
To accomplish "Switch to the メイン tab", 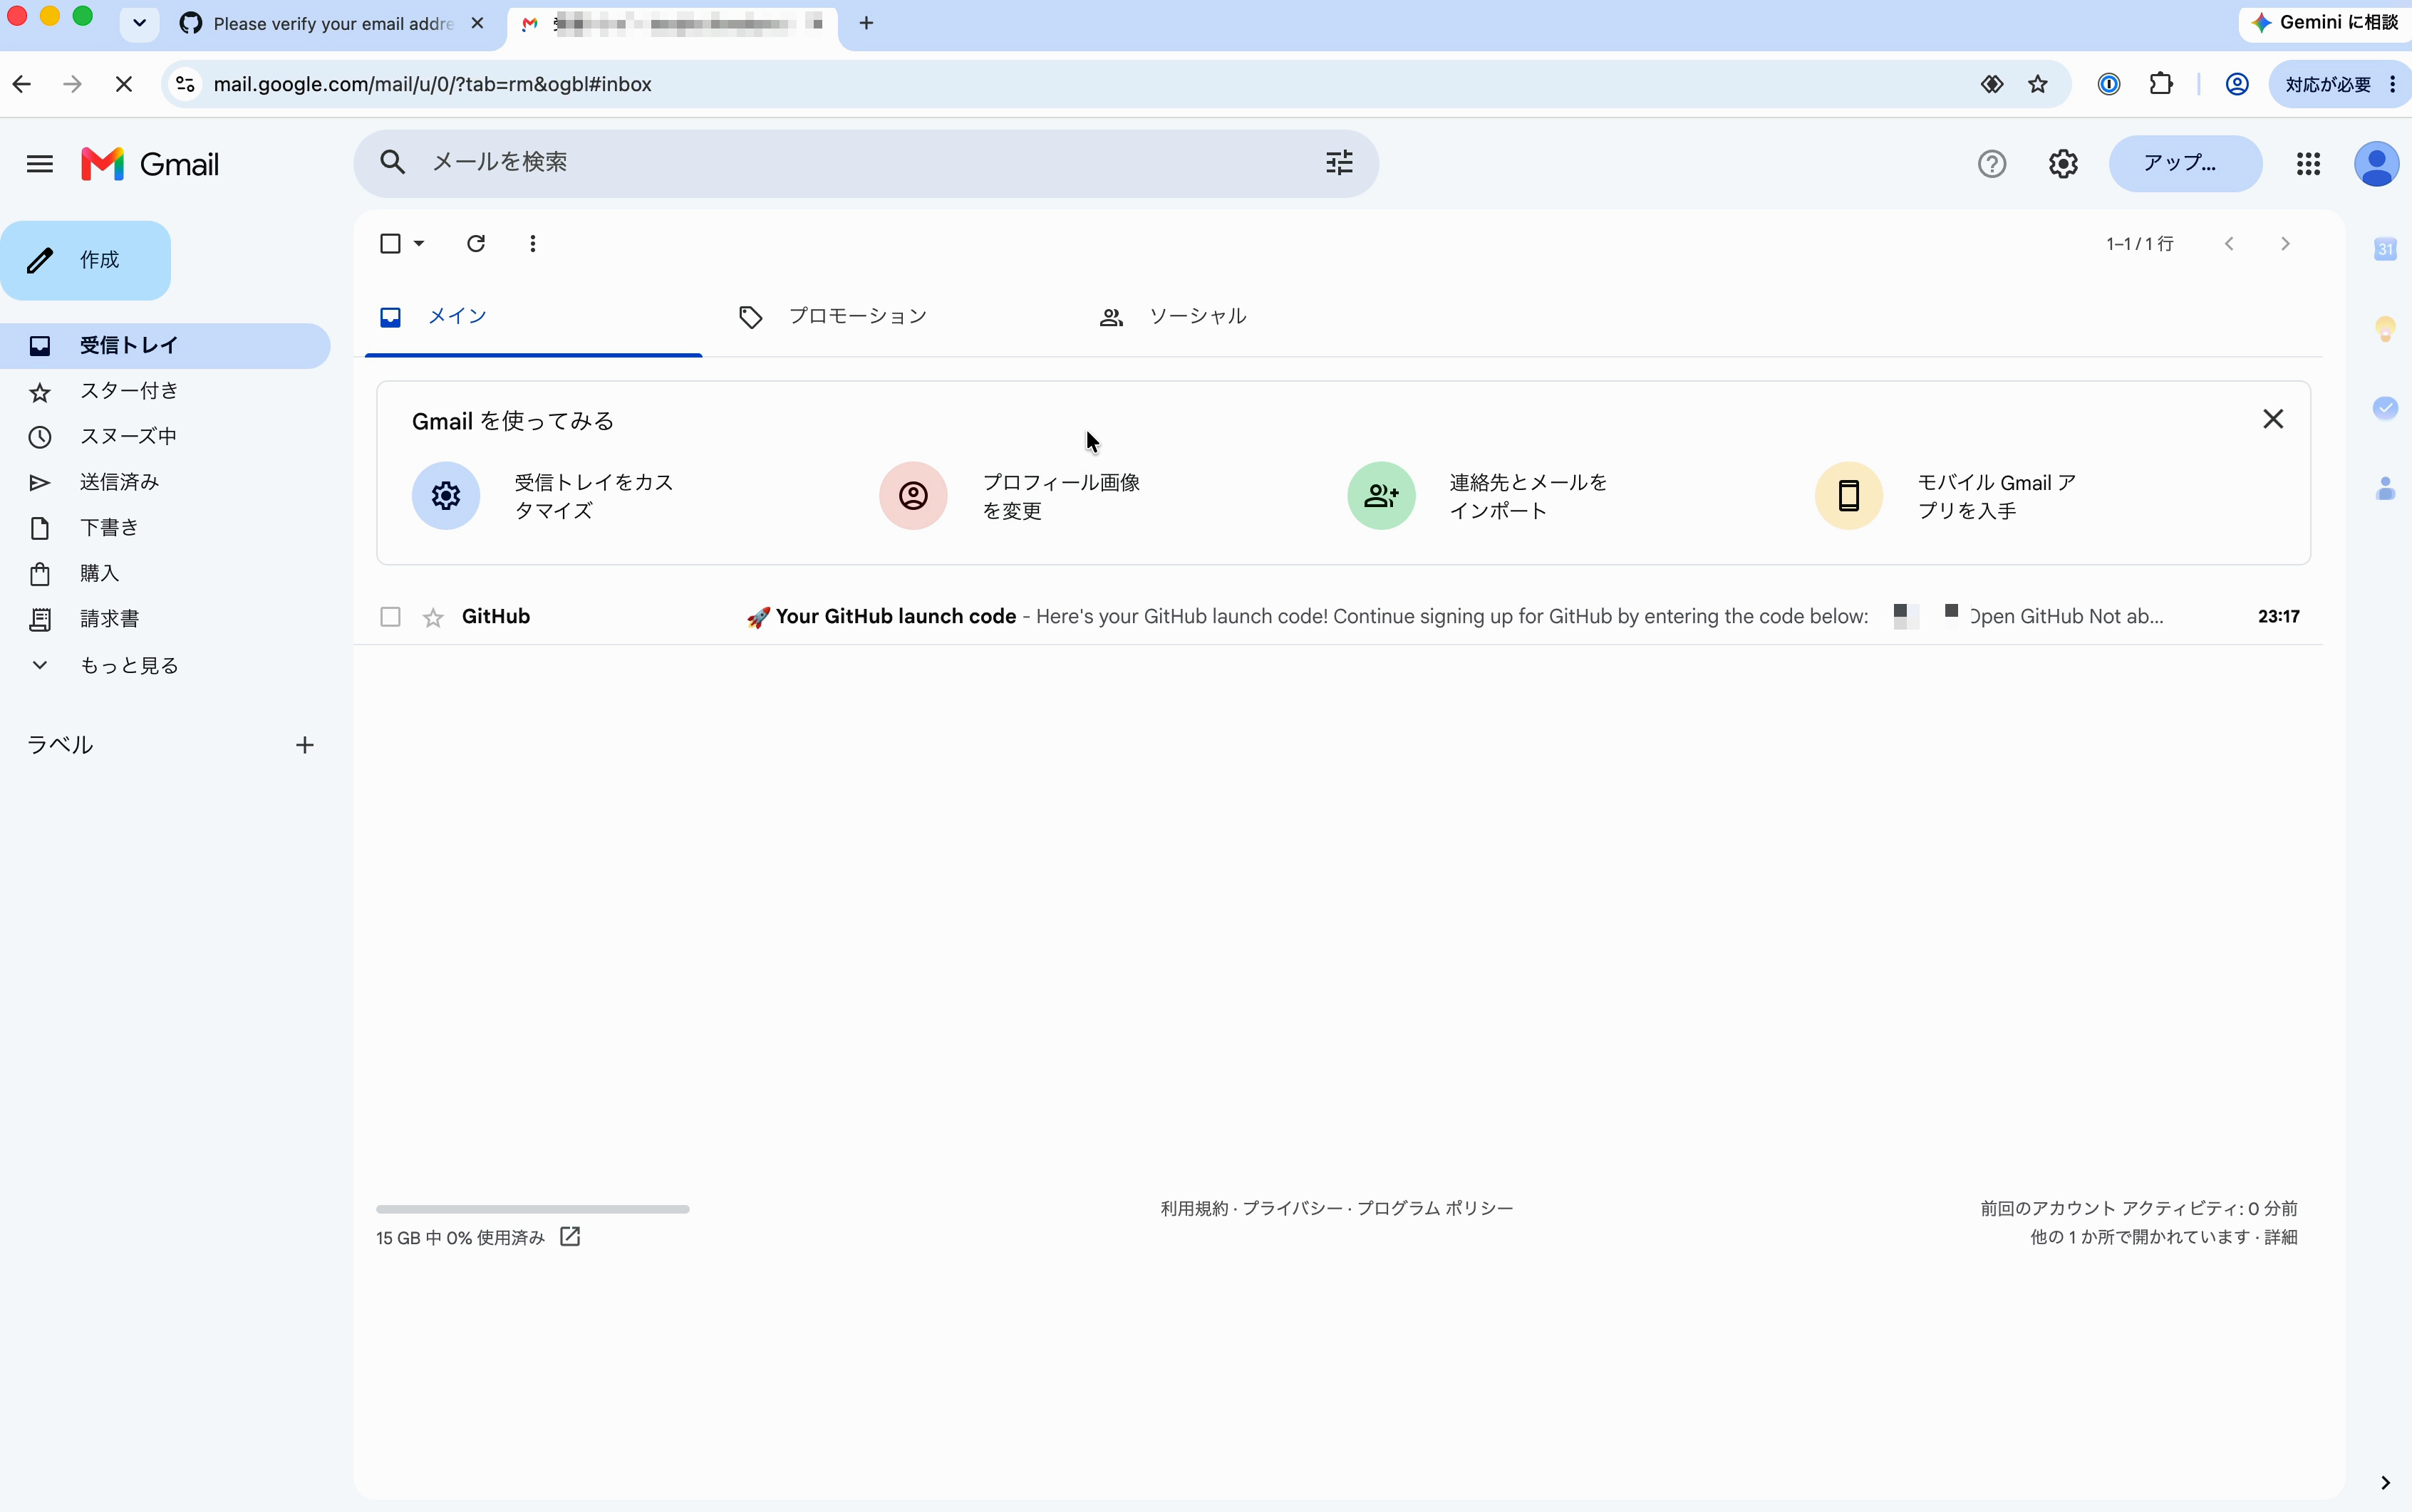I will pos(533,317).
